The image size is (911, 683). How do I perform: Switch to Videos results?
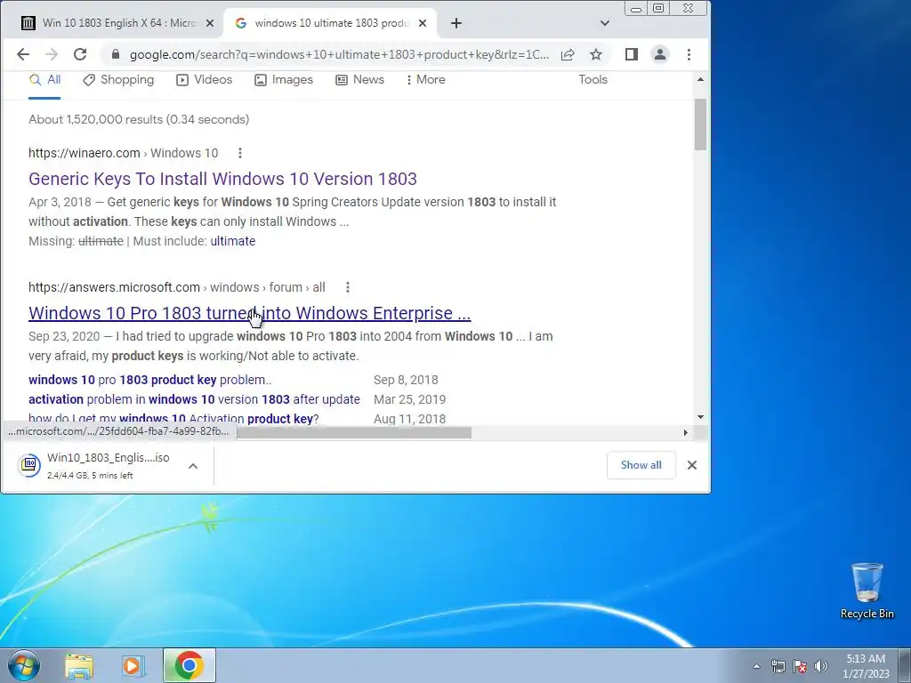point(205,80)
